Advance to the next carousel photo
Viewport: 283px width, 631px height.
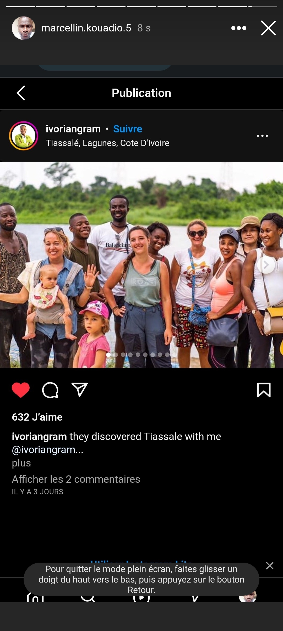[x=266, y=265]
